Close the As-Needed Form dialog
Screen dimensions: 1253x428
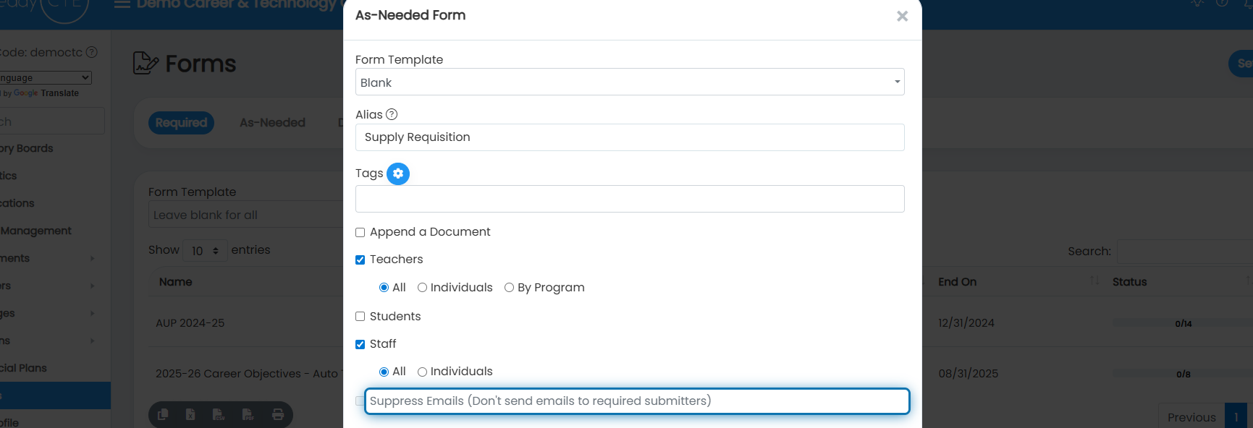902,16
